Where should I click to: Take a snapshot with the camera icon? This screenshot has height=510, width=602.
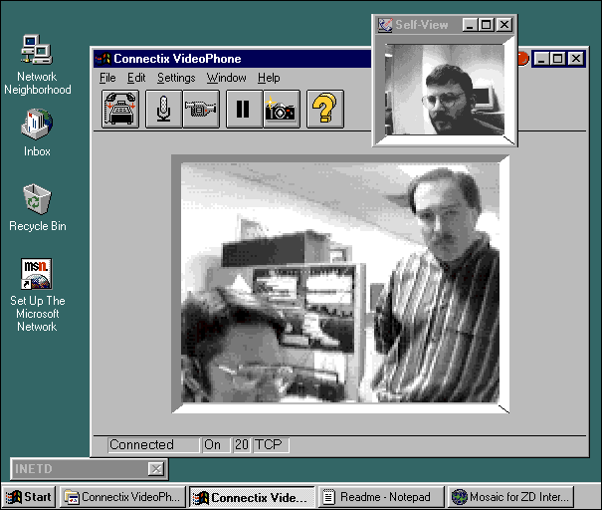pos(281,109)
